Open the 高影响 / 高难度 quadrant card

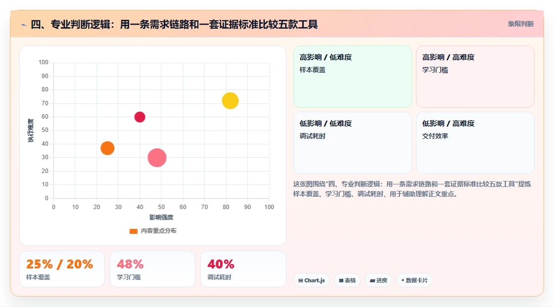click(x=475, y=76)
